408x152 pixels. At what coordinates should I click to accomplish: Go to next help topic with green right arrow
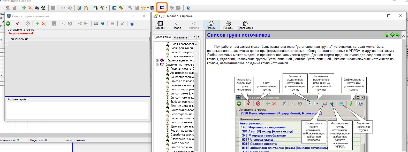coord(398,35)
